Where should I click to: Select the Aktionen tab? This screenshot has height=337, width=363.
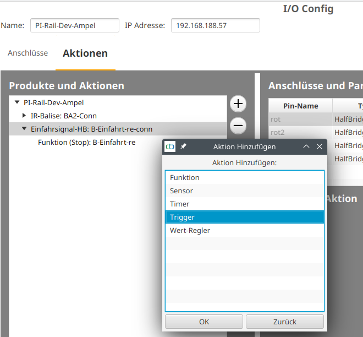(x=85, y=53)
